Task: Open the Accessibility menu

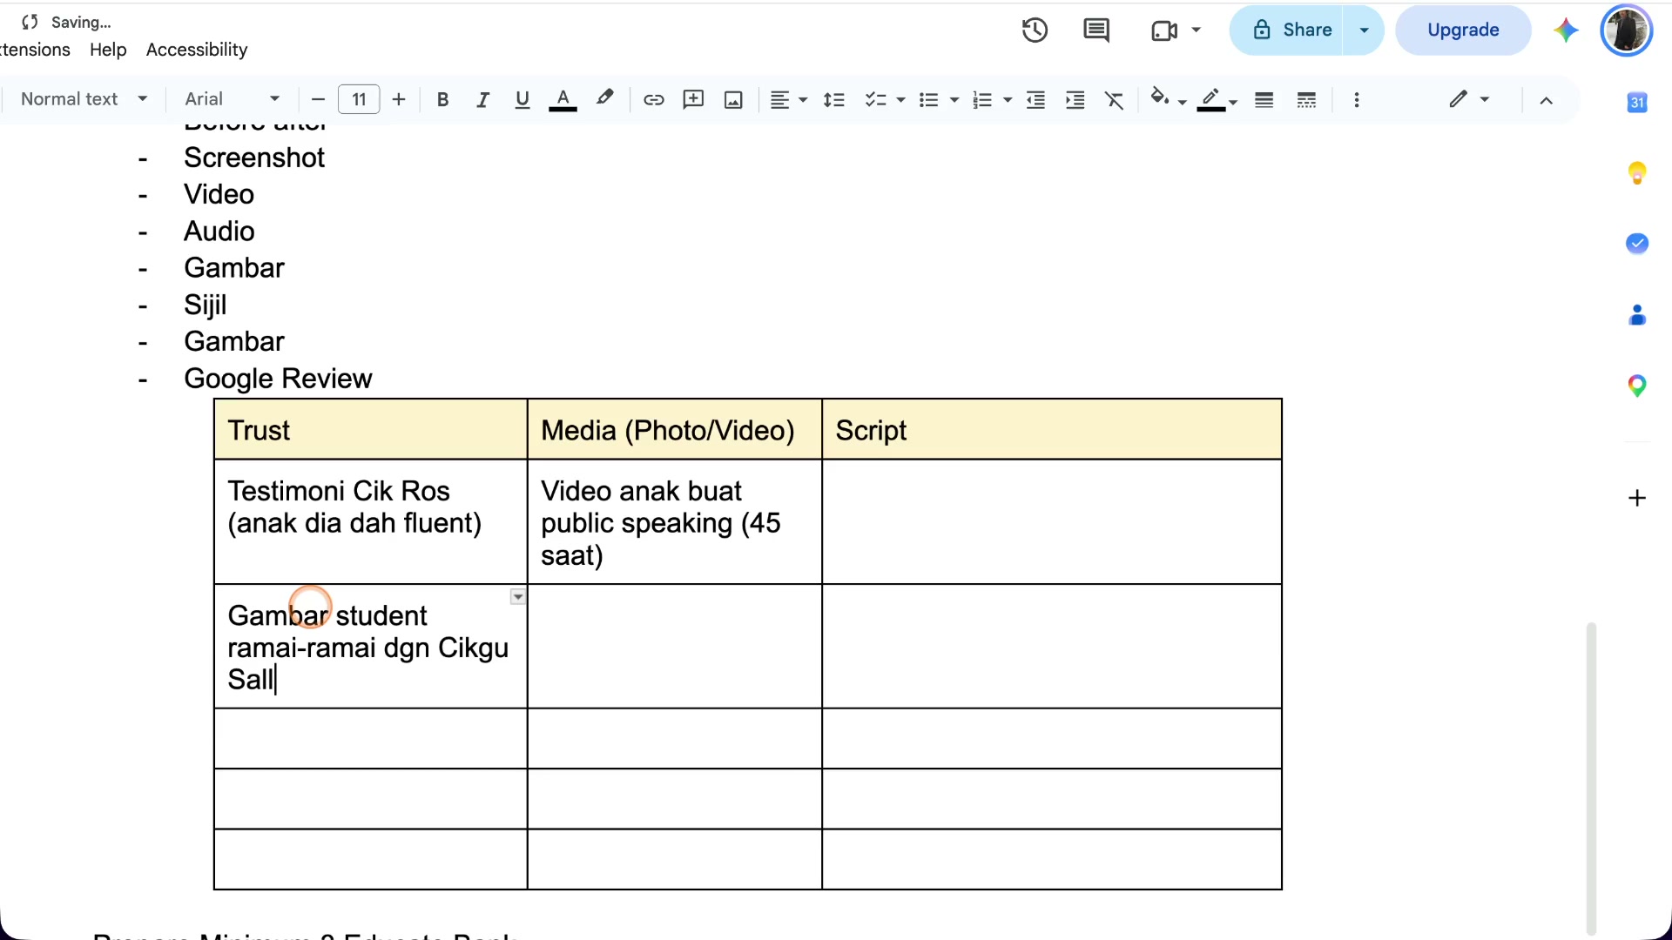Action: click(x=197, y=50)
